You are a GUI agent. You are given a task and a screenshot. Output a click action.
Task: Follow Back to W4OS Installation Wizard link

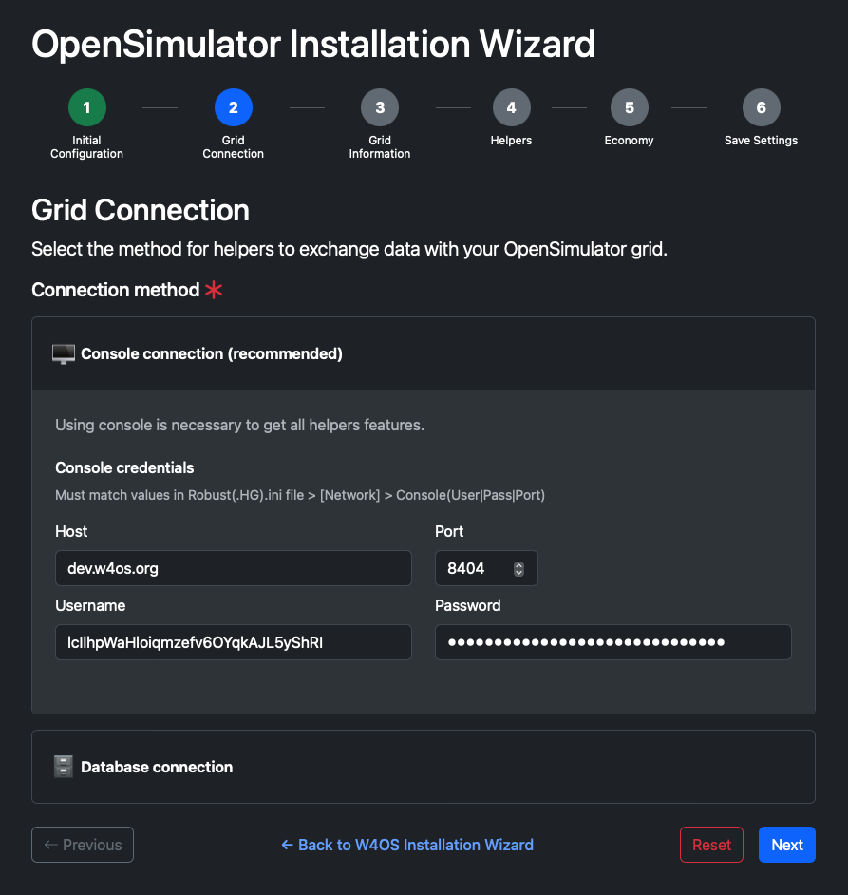[407, 845]
